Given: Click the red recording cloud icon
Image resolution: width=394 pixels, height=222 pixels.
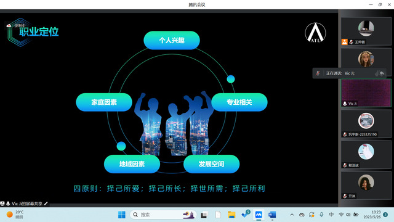Looking at the screenshot, I should tap(9, 25).
